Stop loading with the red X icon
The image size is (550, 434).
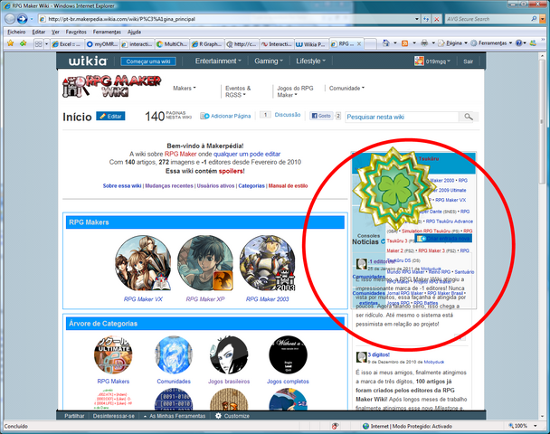click(436, 19)
